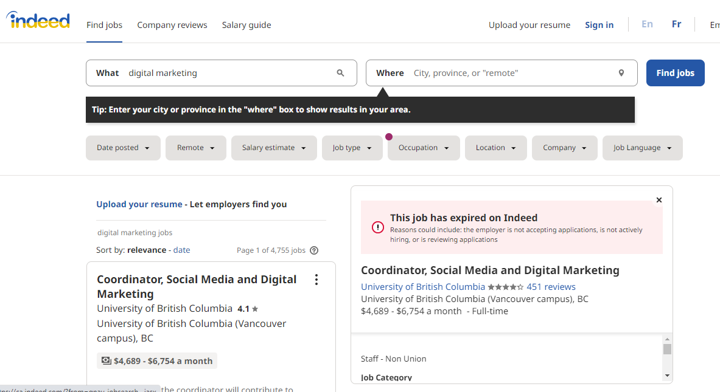Click the help question mark next to job count
This screenshot has width=720, height=392.
click(x=314, y=250)
